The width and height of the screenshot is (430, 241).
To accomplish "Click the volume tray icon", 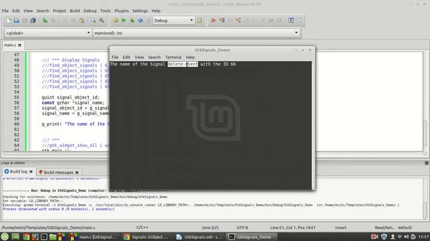I will (x=406, y=236).
